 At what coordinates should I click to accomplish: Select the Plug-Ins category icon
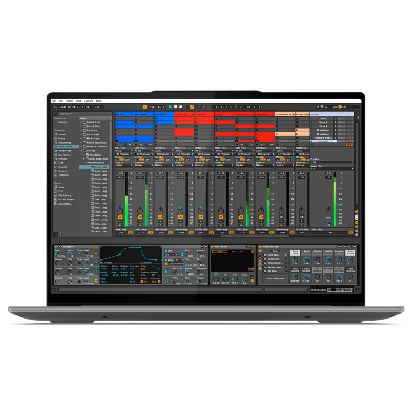[56, 158]
